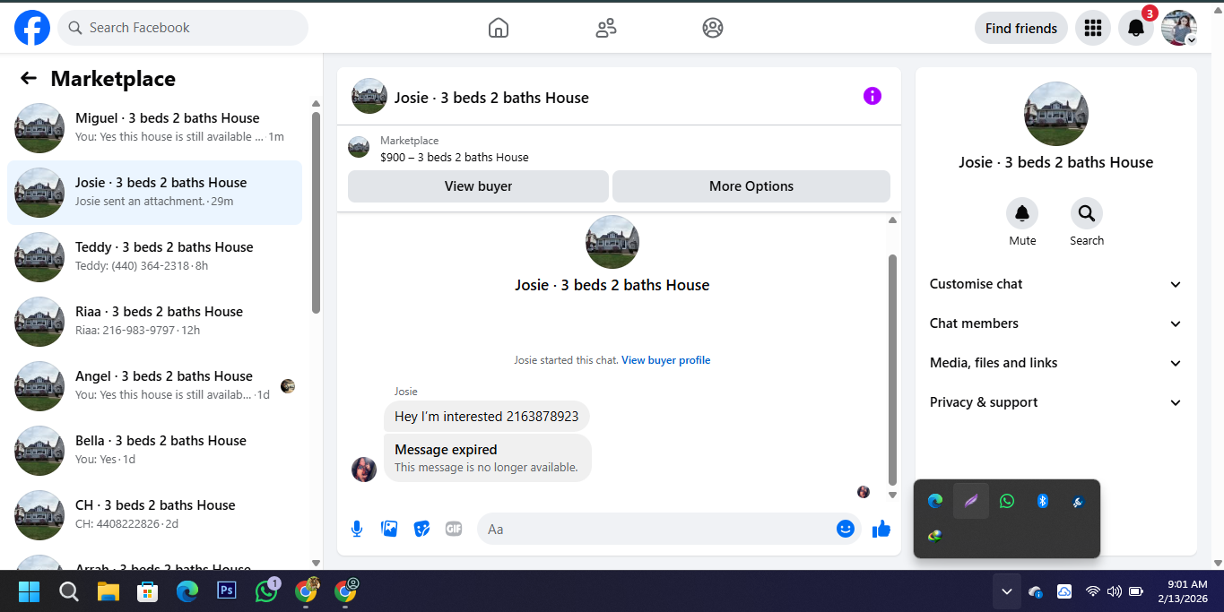
Task: Open the Facebook notifications bell
Action: (1136, 28)
